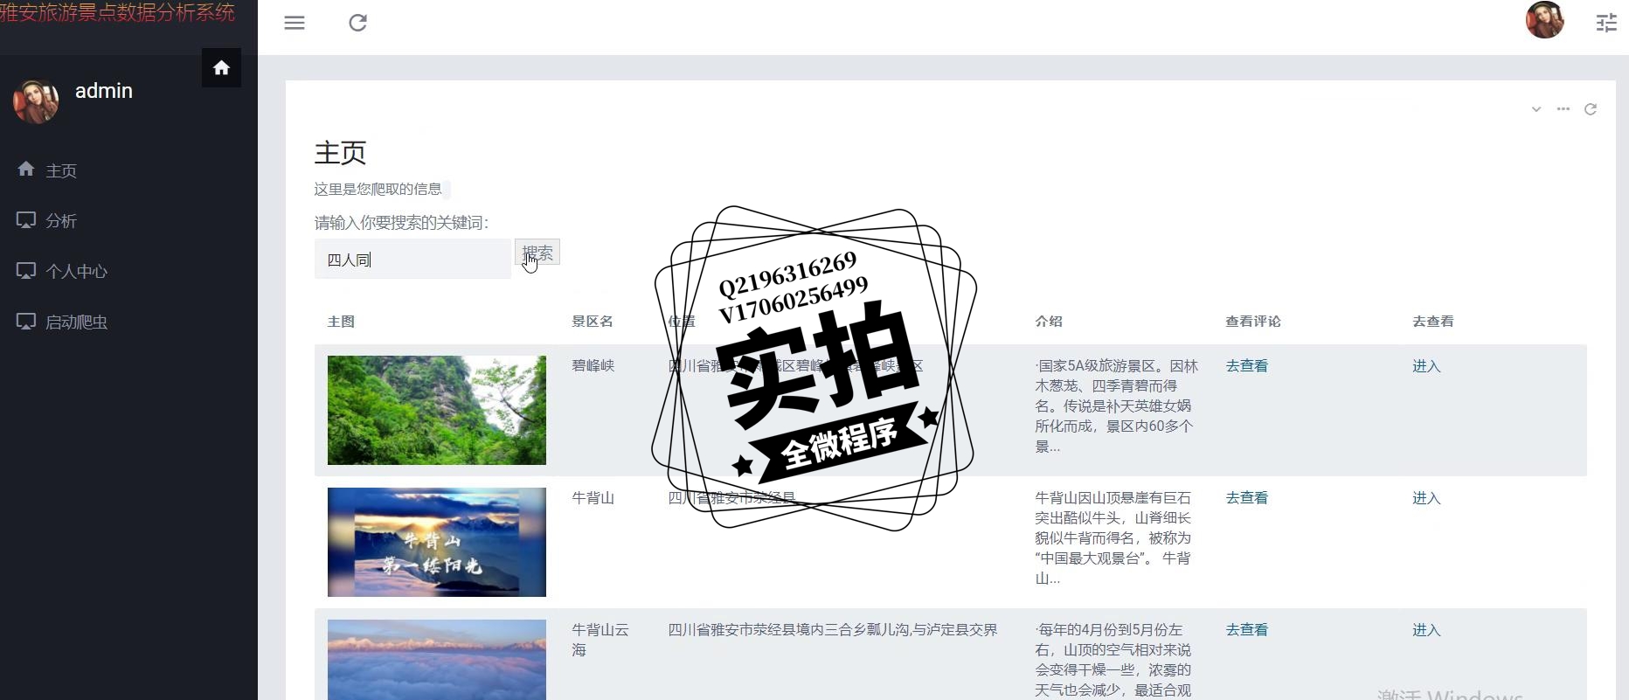Click the 景区名 column header
The image size is (1629, 700).
pos(593,322)
